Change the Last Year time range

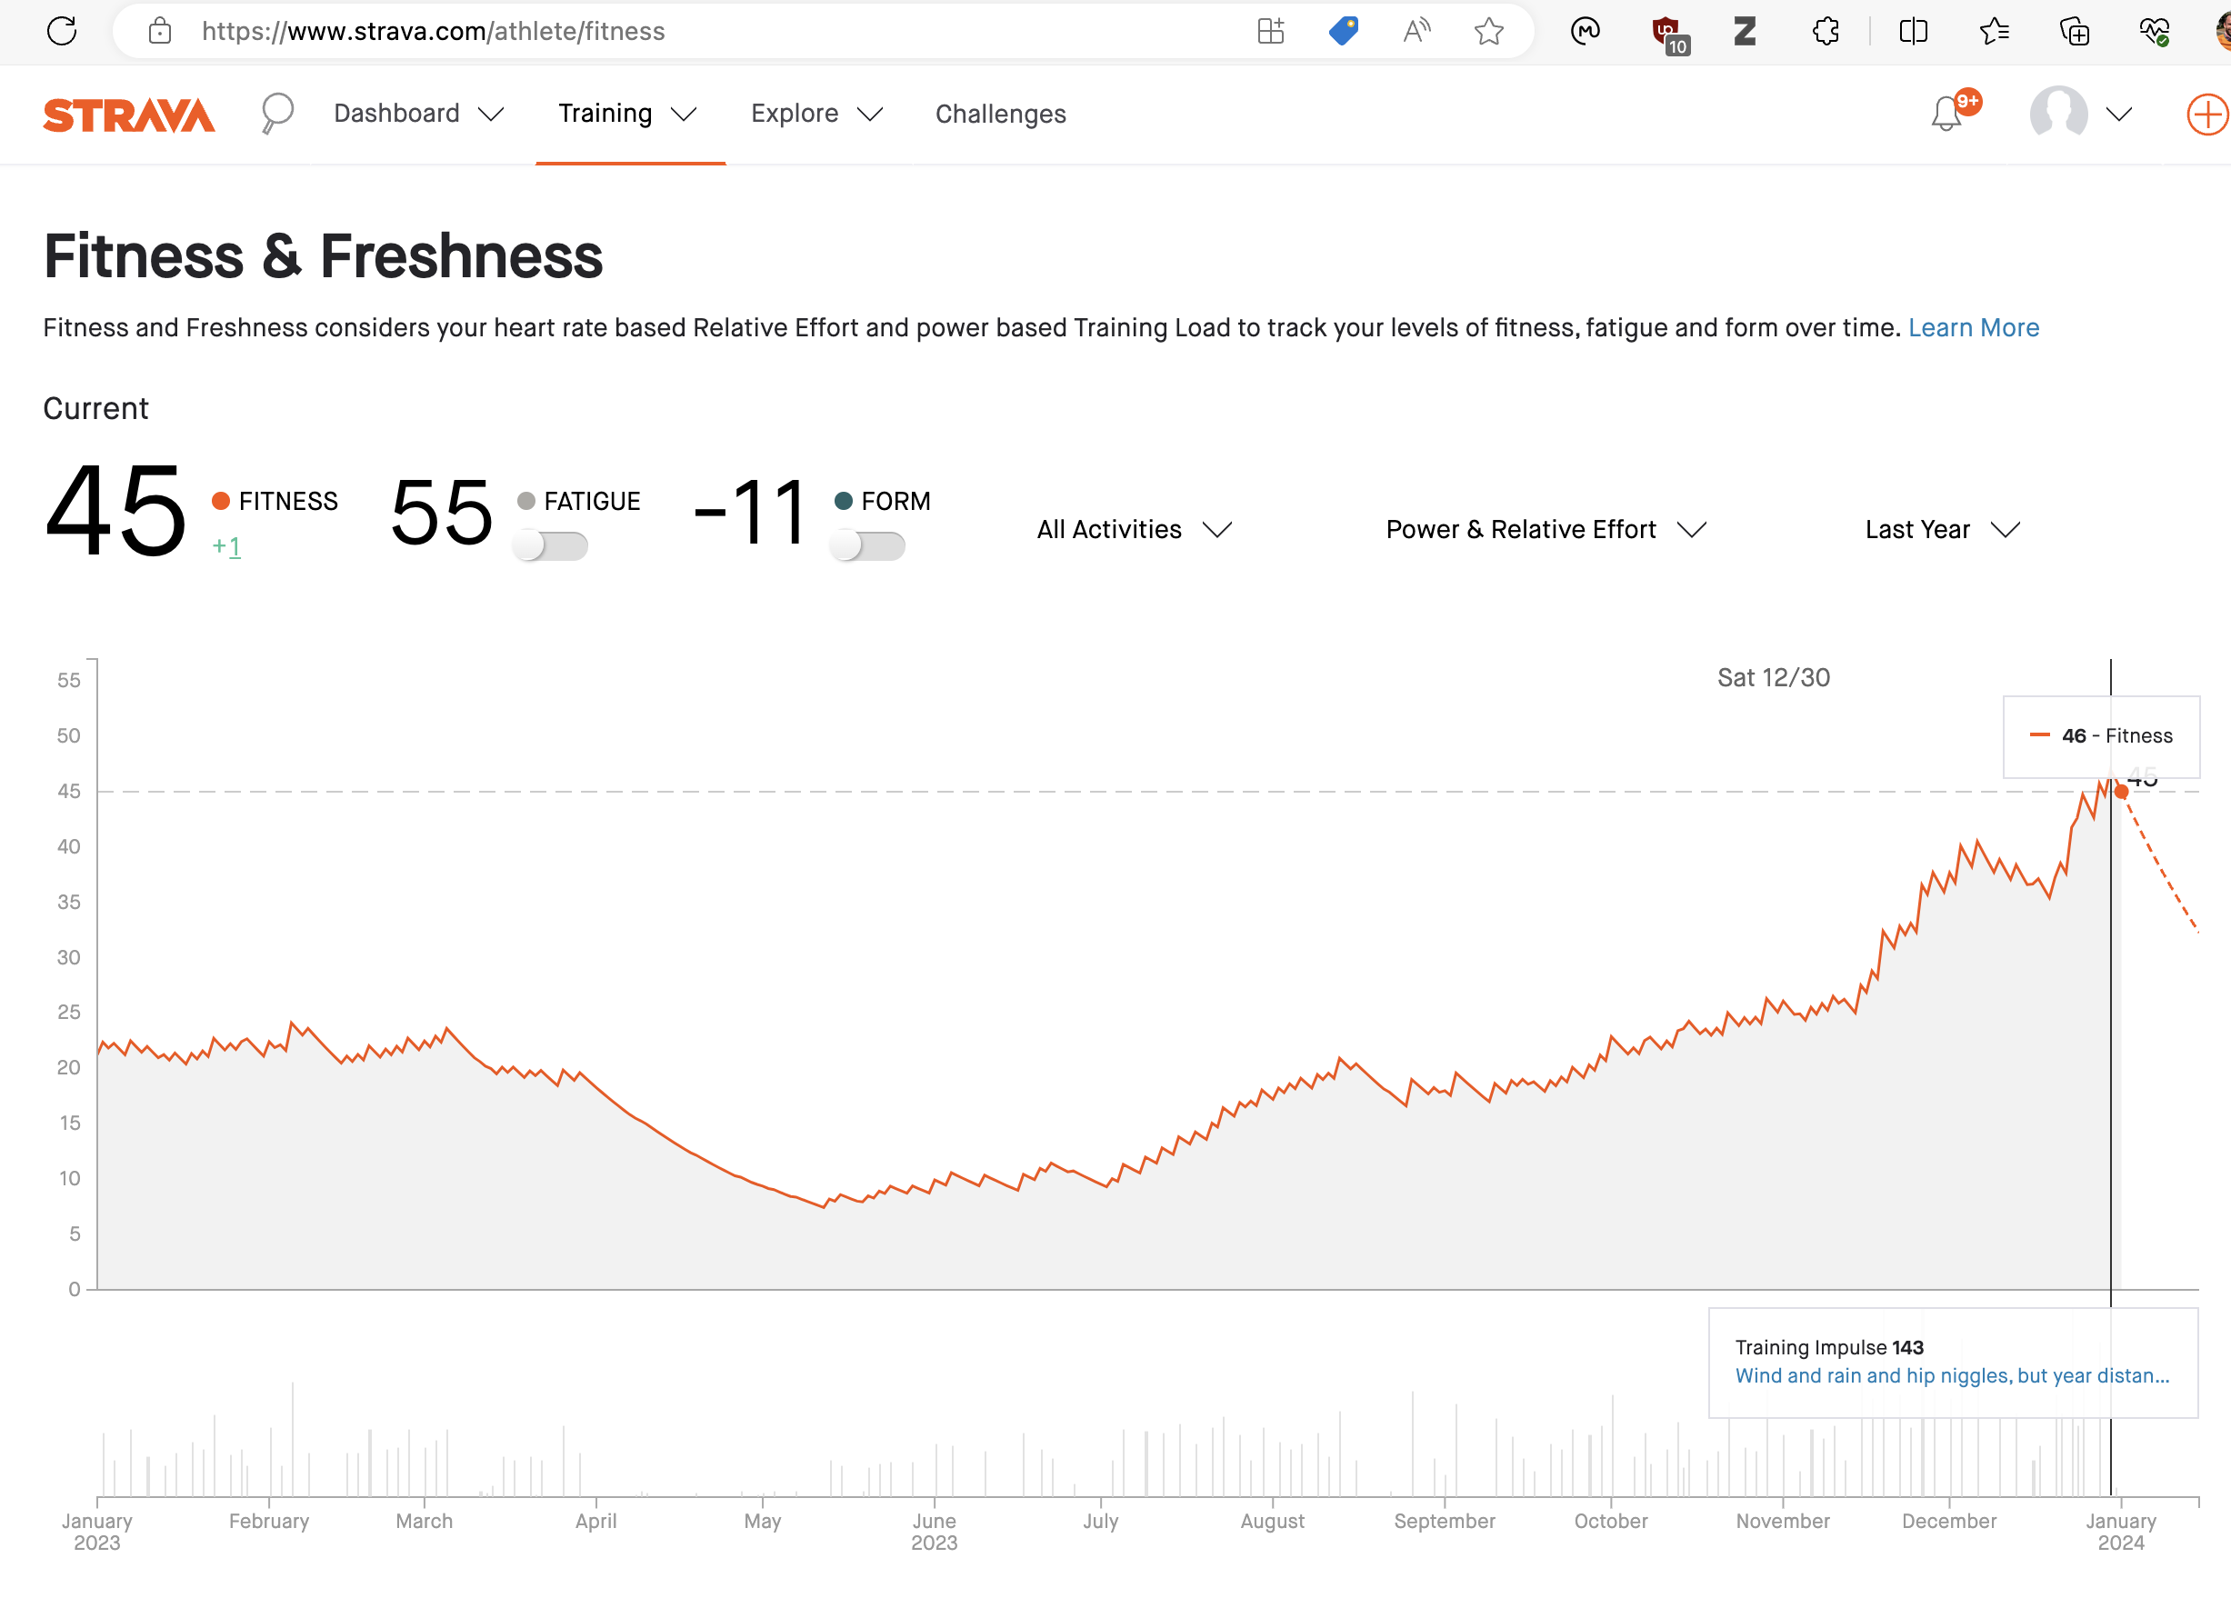point(1942,530)
